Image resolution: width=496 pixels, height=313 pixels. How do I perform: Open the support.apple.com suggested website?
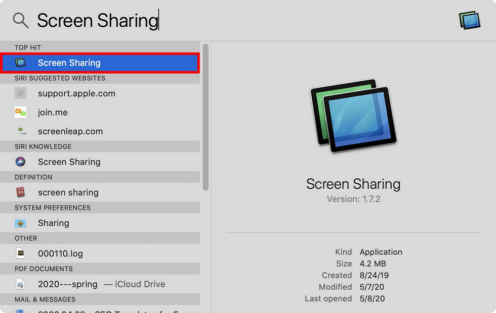pos(76,93)
